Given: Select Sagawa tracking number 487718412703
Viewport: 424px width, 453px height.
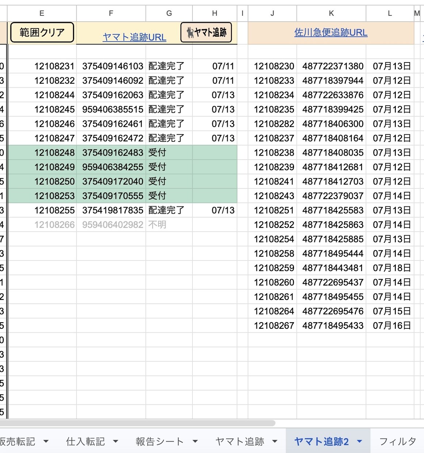Looking at the screenshot, I should pyautogui.click(x=331, y=181).
